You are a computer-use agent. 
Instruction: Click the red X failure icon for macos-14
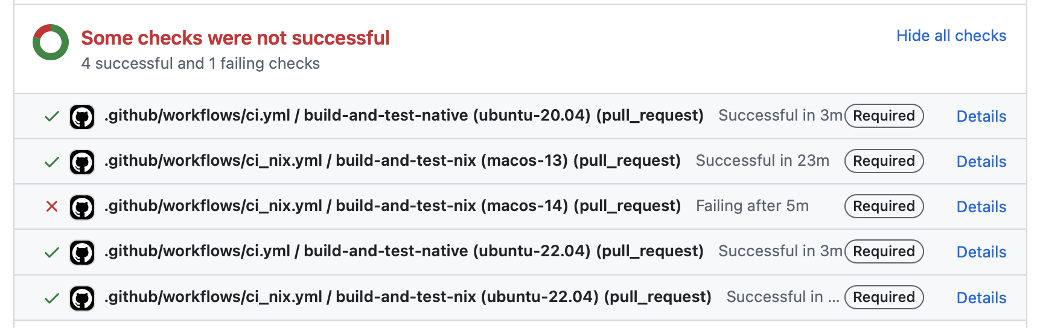52,207
